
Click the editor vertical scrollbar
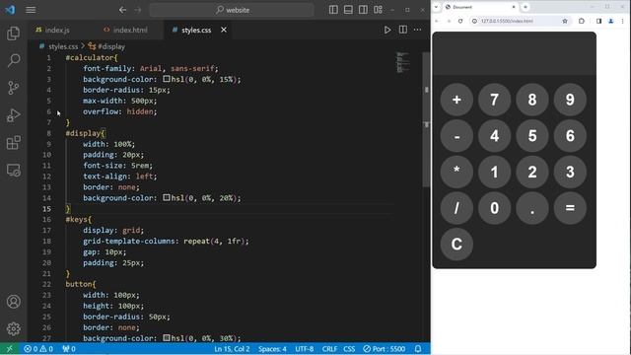(x=426, y=120)
